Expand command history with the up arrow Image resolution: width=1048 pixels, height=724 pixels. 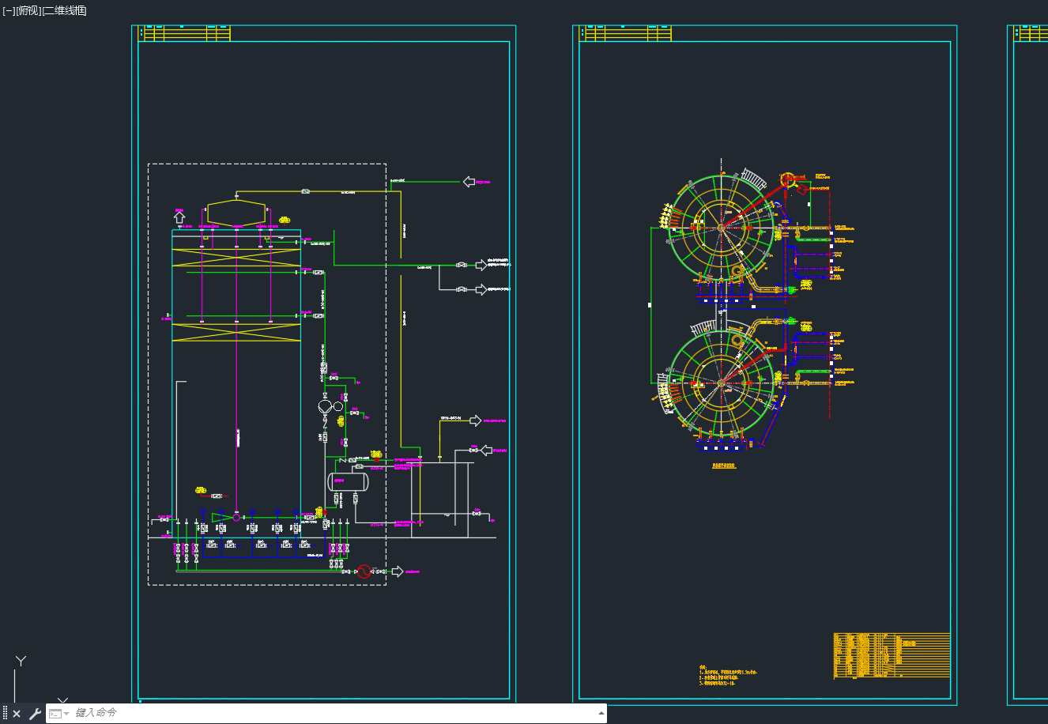pos(600,714)
